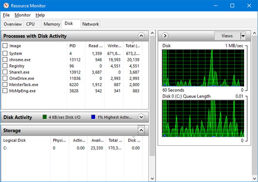Close the Resource Monitor window
The width and height of the screenshot is (258, 182).
click(x=249, y=6)
